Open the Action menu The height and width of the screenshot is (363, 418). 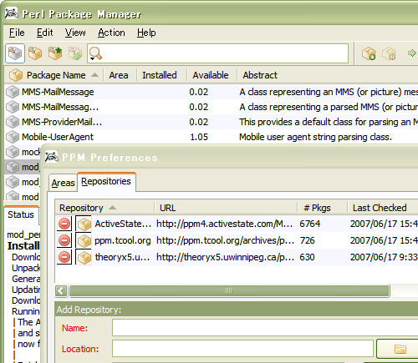[x=111, y=33]
